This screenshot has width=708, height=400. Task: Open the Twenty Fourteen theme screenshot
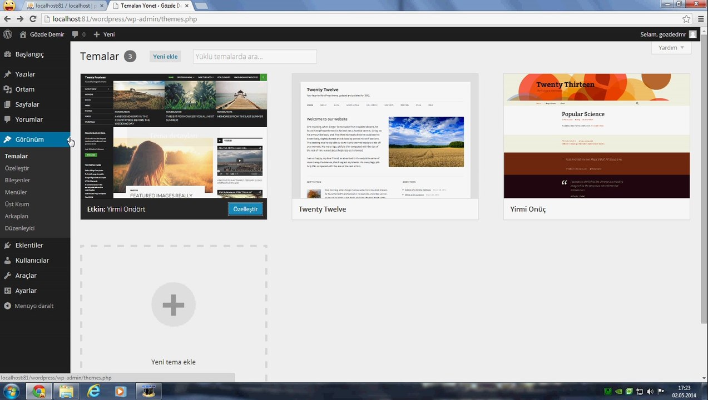[174, 136]
